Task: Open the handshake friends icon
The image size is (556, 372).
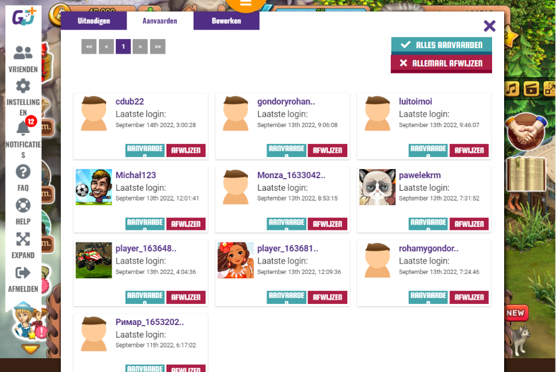Action: 526,131
